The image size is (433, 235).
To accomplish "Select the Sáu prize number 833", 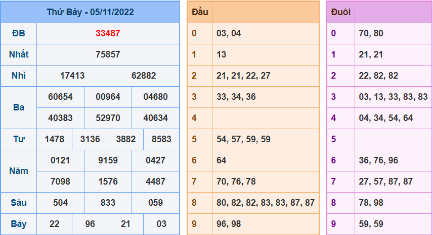I will point(108,203).
